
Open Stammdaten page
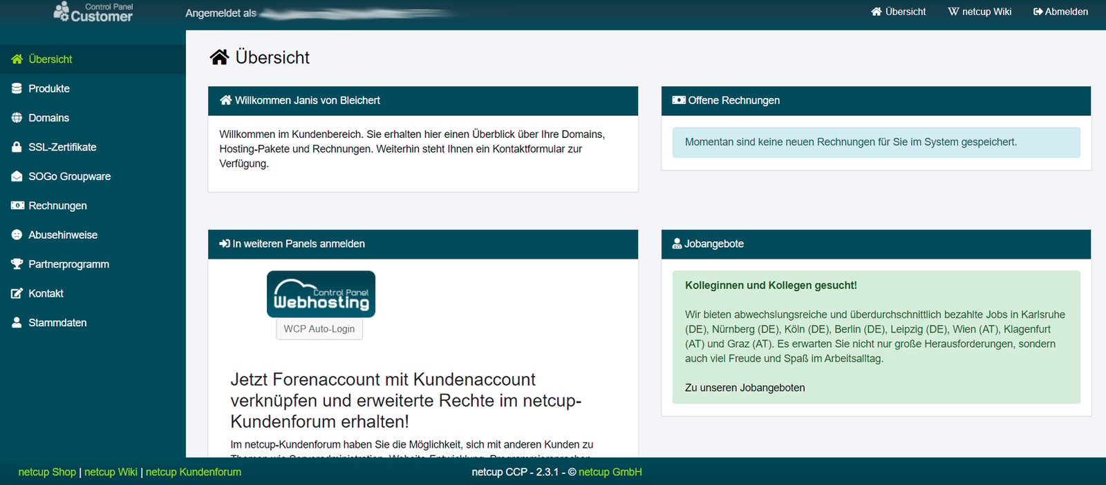93,323
